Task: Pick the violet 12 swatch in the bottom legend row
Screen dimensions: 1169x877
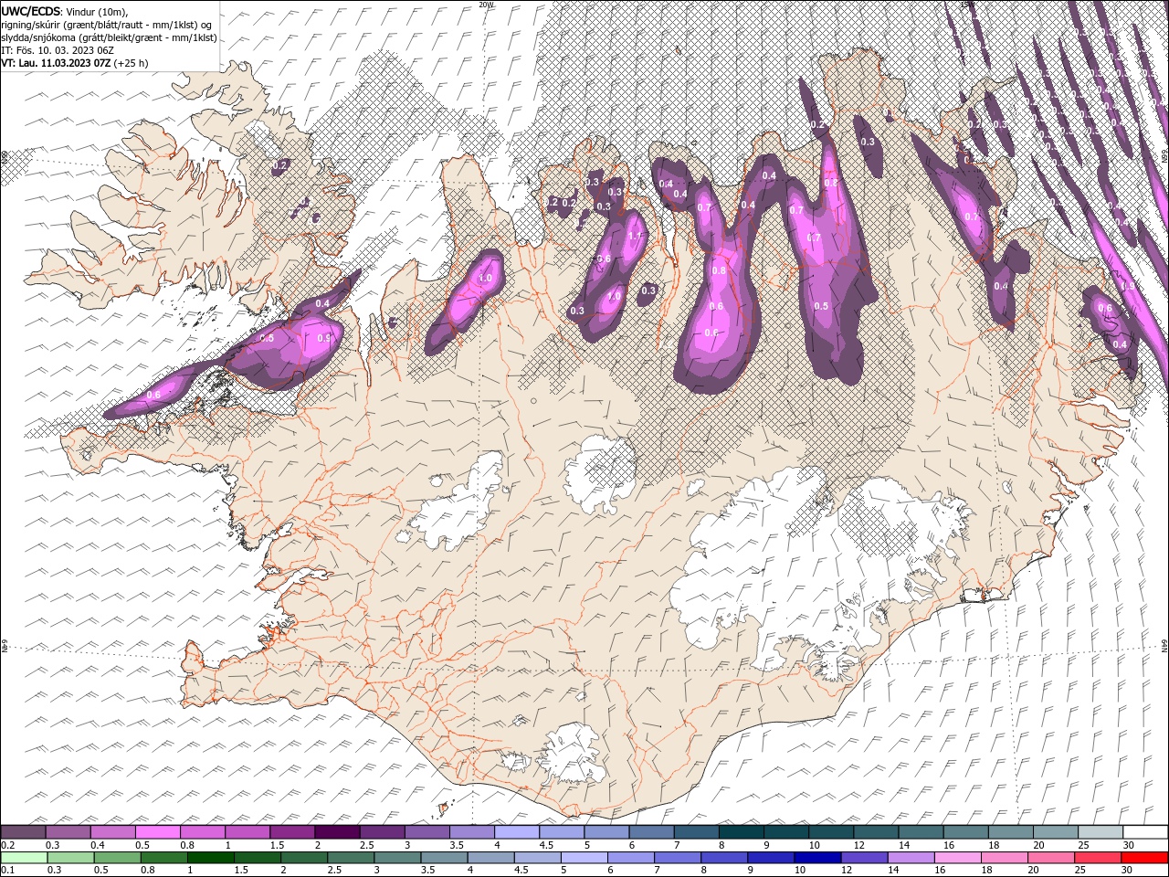Action: (864, 858)
